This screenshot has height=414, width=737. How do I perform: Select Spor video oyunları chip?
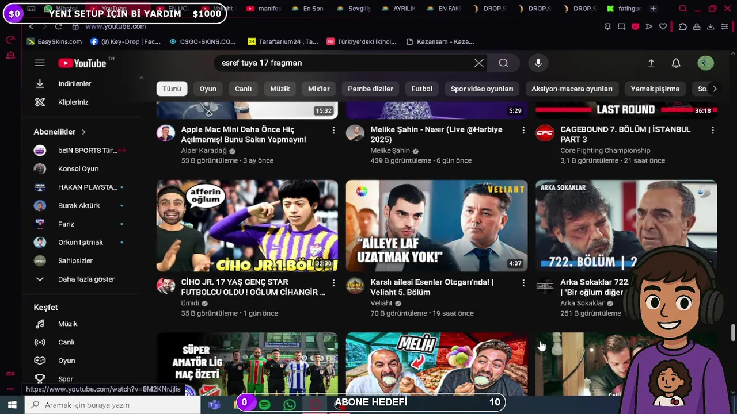[482, 89]
